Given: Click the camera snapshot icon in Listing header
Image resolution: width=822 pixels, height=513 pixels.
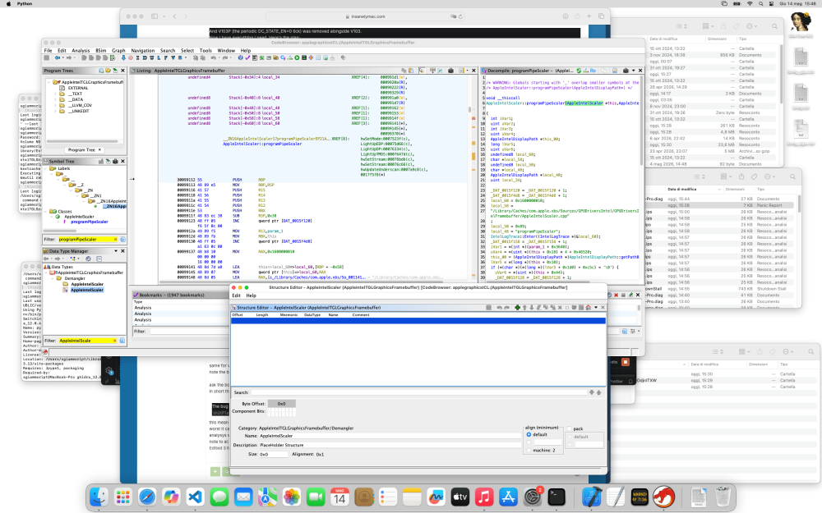Looking at the screenshot, I should [x=450, y=70].
